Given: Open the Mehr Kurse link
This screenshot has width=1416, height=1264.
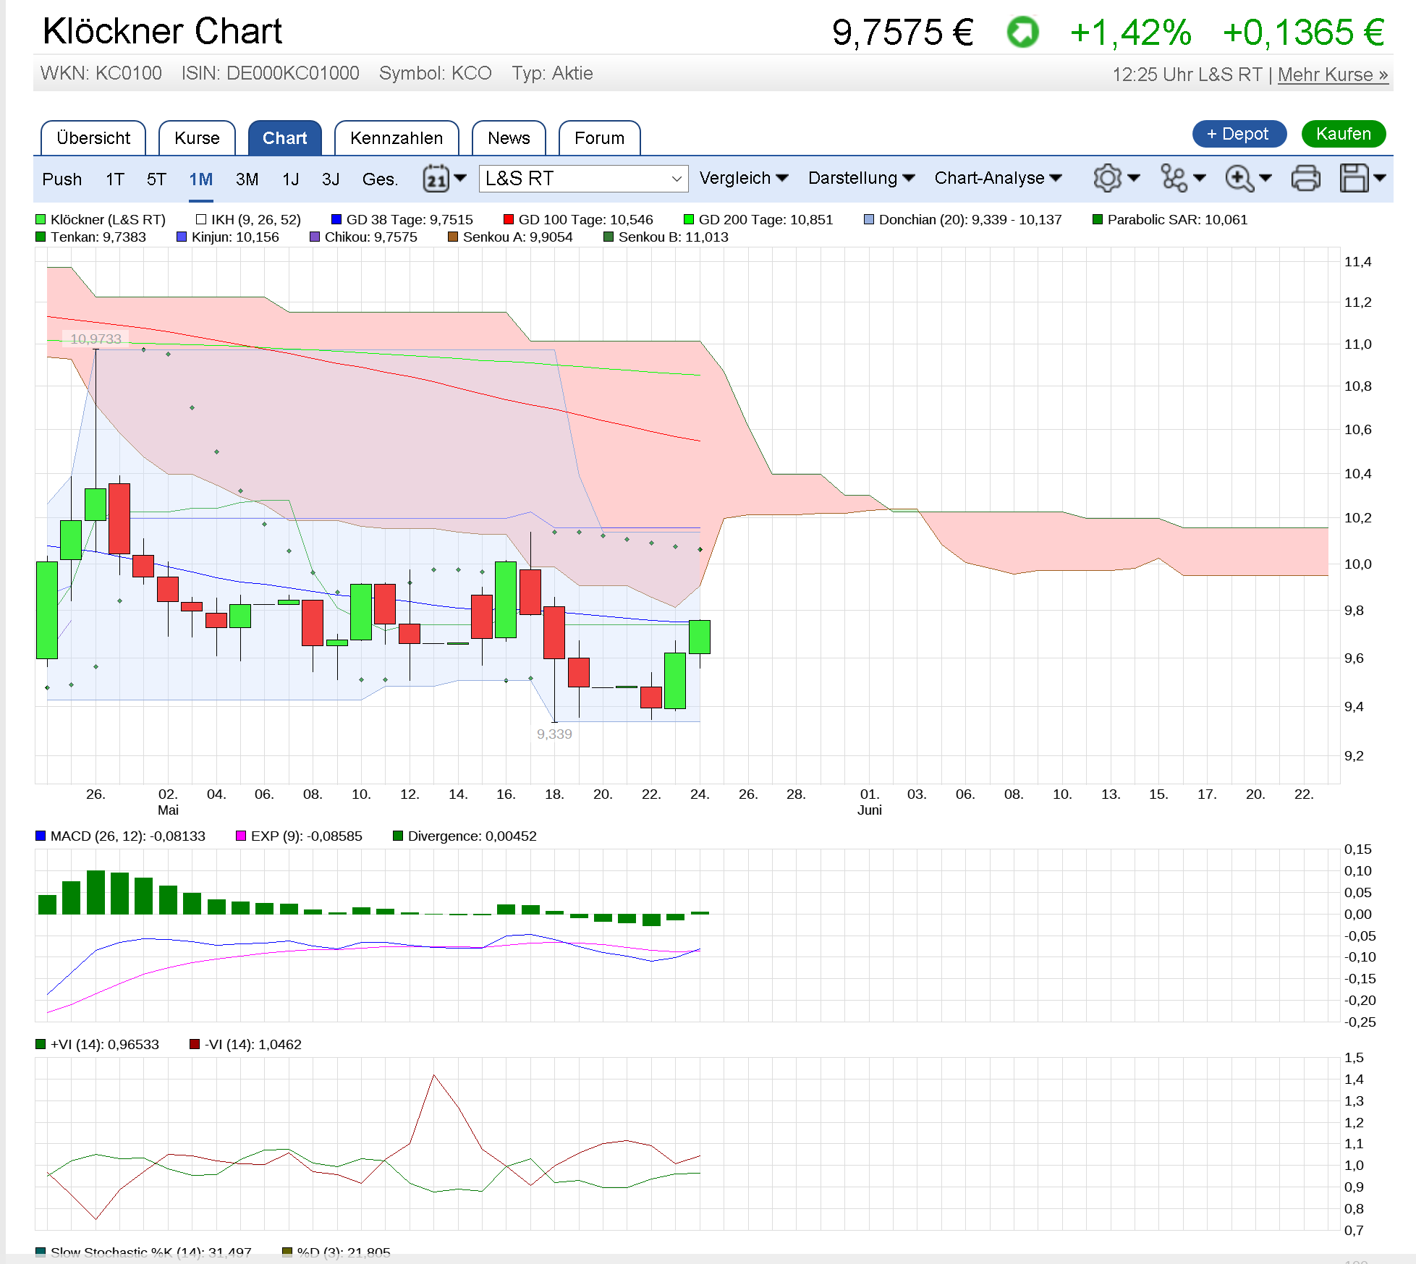Looking at the screenshot, I should tap(1332, 75).
